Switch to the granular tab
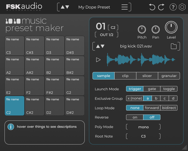Viewport: 188px width, 151px height. pyautogui.click(x=169, y=76)
